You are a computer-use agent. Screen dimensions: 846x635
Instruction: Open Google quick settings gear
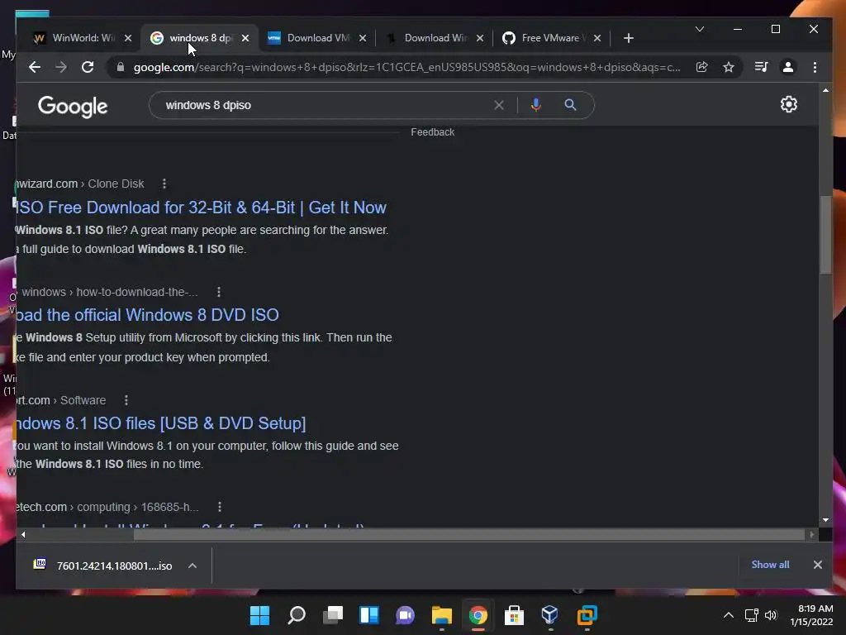[x=789, y=104]
